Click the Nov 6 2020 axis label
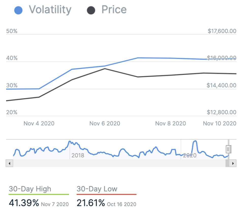 coord(105,124)
